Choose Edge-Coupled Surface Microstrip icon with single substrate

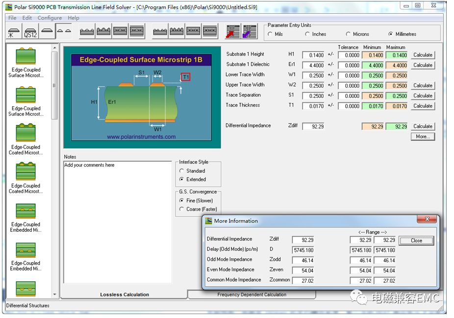26,56
